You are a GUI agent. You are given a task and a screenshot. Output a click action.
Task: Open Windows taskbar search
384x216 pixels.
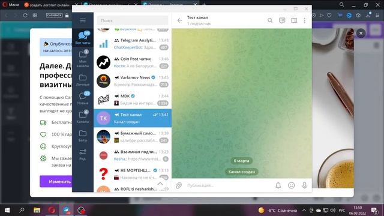click(22, 210)
